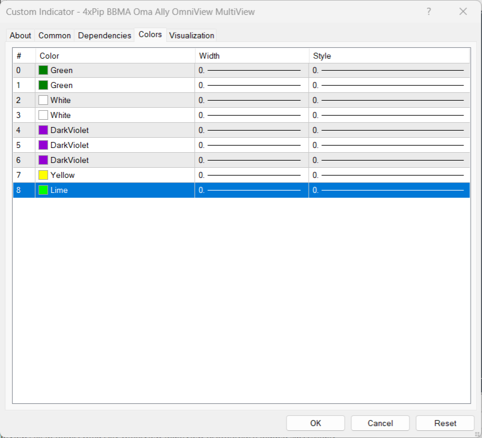The height and width of the screenshot is (438, 482).
Task: Click the DarkViolet swatch in row 6
Action: click(43, 160)
